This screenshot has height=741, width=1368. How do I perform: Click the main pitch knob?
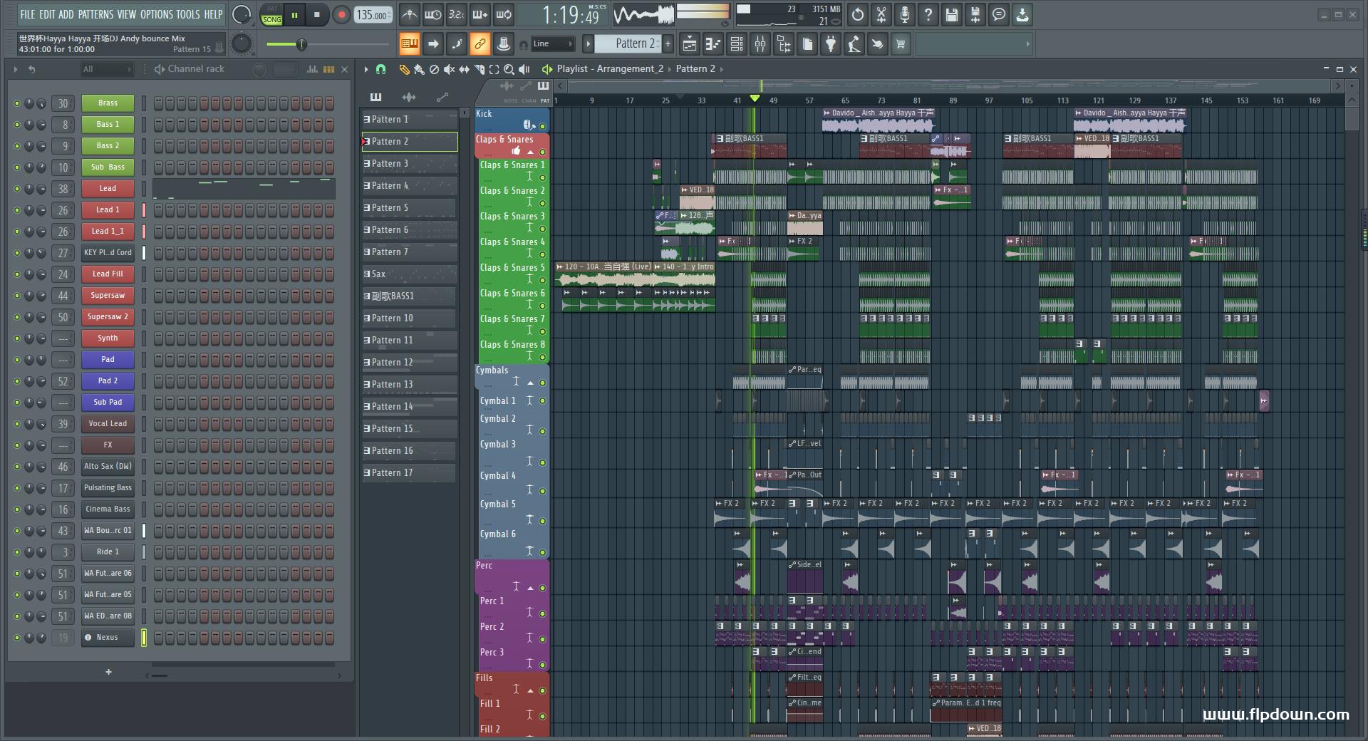pos(242,44)
